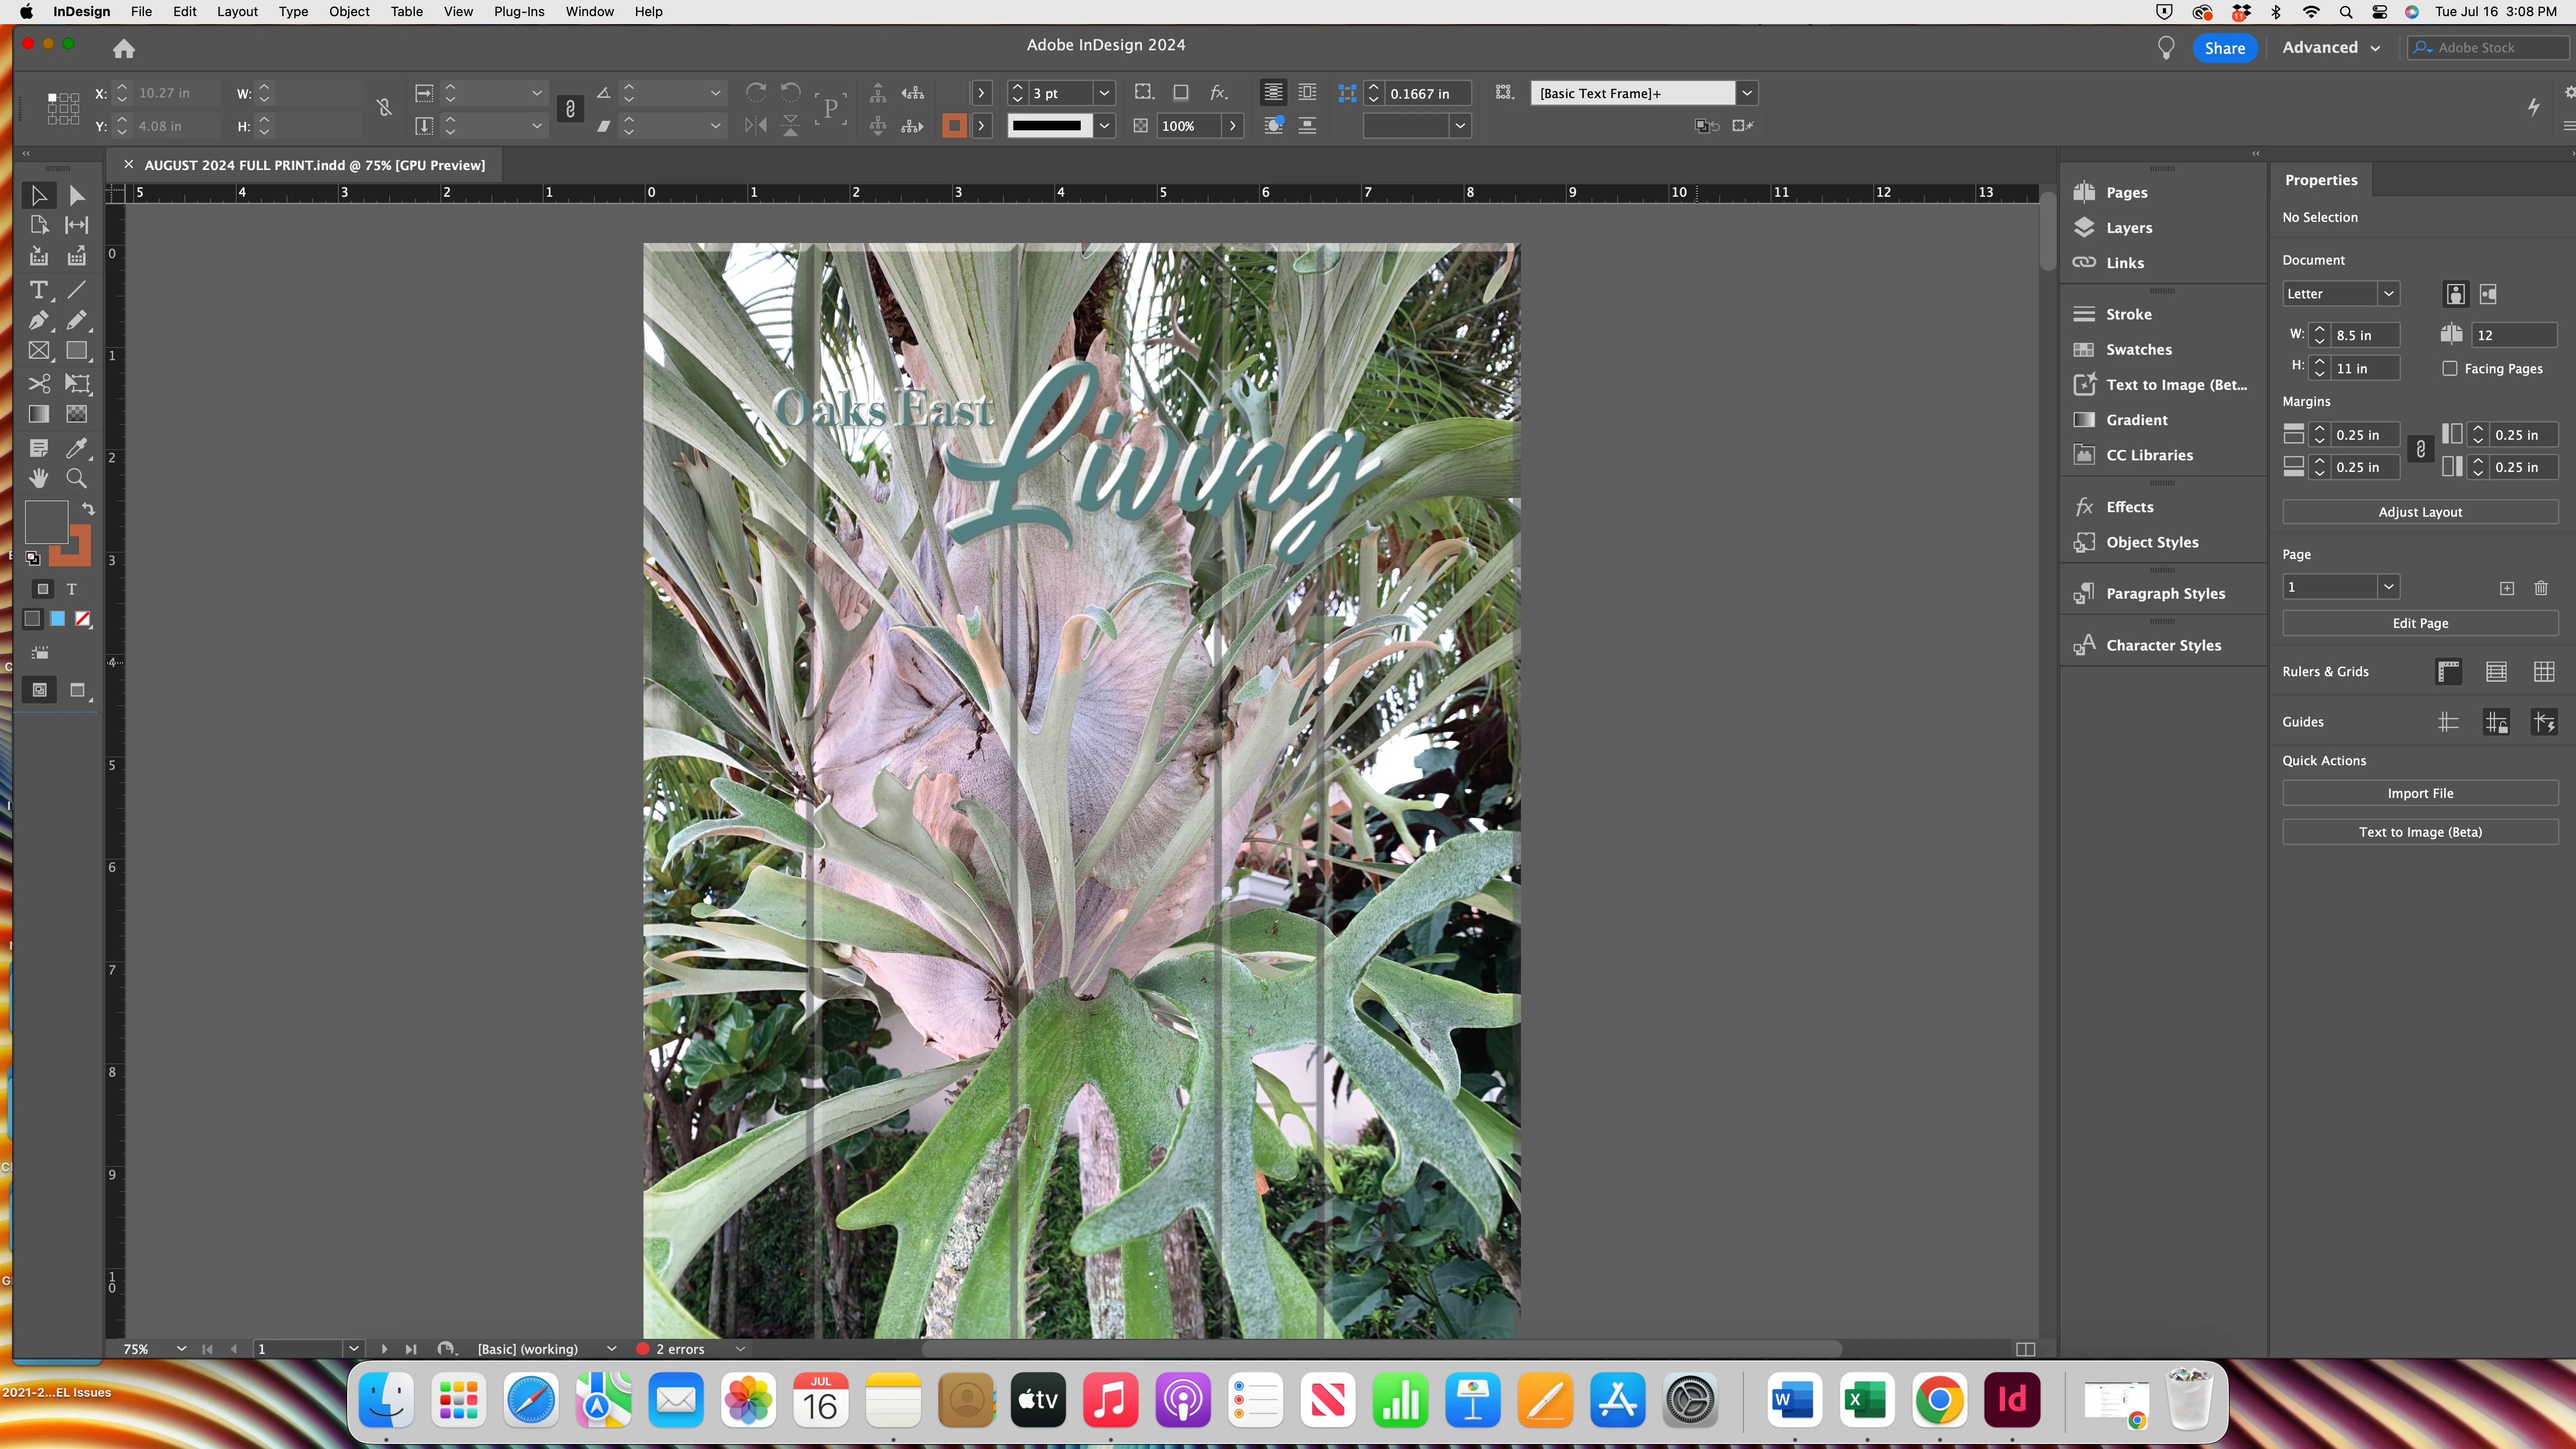Click the lightbulb Discover icon
Viewport: 2576px width, 1449px height.
click(x=2166, y=48)
